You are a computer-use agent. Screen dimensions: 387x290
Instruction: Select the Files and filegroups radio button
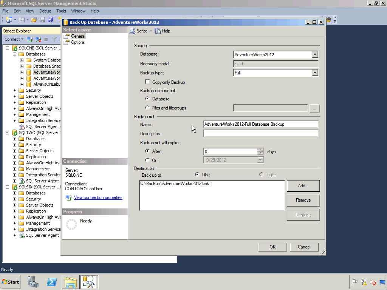pyautogui.click(x=147, y=108)
